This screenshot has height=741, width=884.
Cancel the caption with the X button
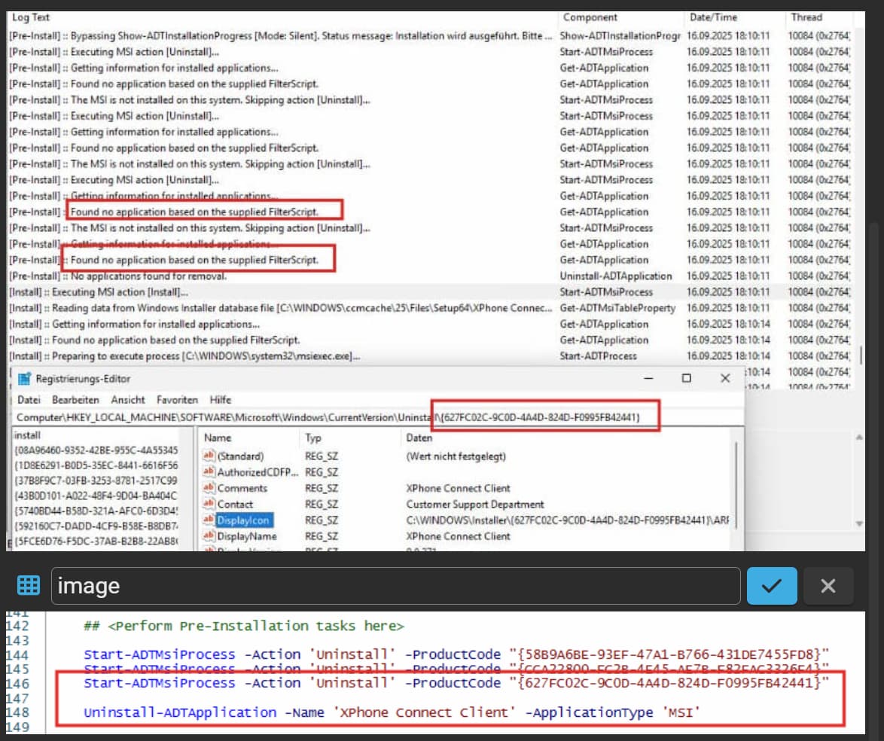[828, 586]
